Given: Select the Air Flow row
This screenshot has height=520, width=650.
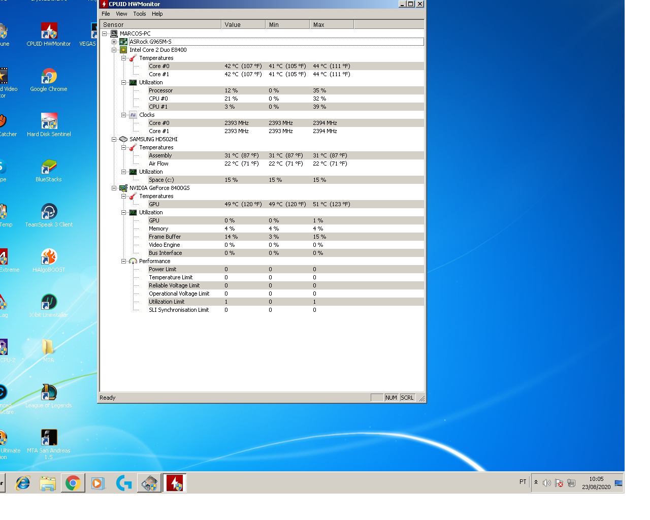Looking at the screenshot, I should click(286, 164).
